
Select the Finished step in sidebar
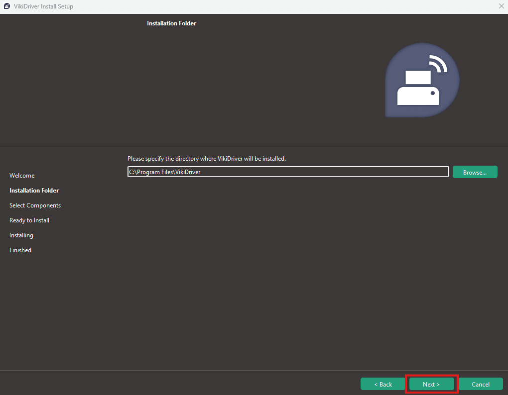(20, 250)
